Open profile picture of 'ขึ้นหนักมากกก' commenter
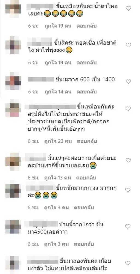Screen dimensions: 140x274 click(13, 190)
